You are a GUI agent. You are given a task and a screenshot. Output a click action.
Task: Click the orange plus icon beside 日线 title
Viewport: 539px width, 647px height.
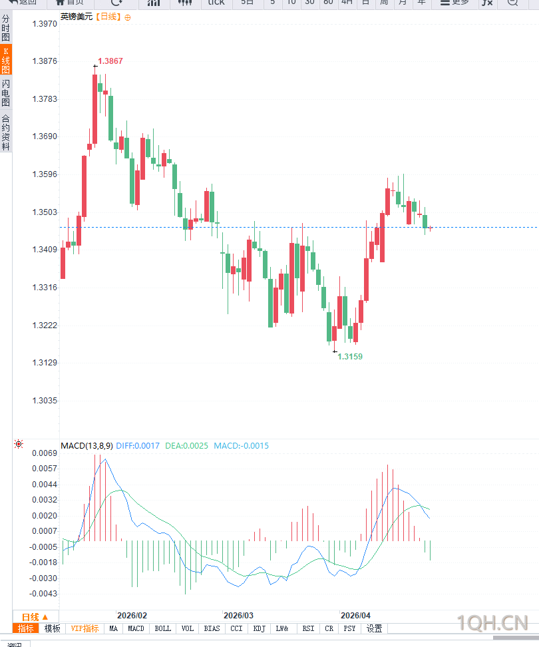(x=128, y=17)
